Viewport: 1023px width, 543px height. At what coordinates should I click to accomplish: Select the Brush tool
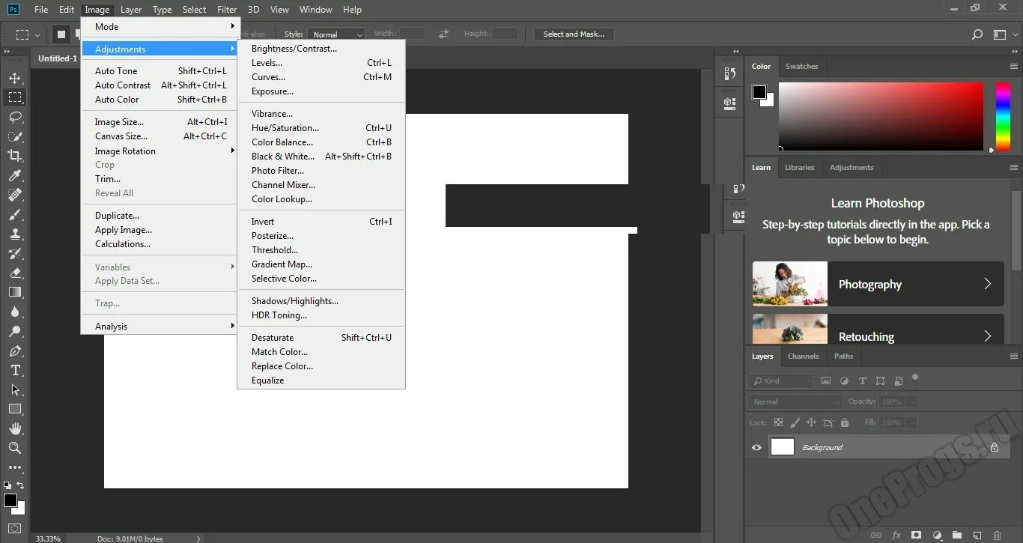(15, 214)
